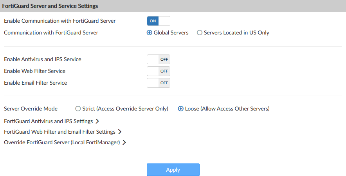Click the Strict (Access Override Server Only) label
This screenshot has width=346, height=176.
point(125,109)
